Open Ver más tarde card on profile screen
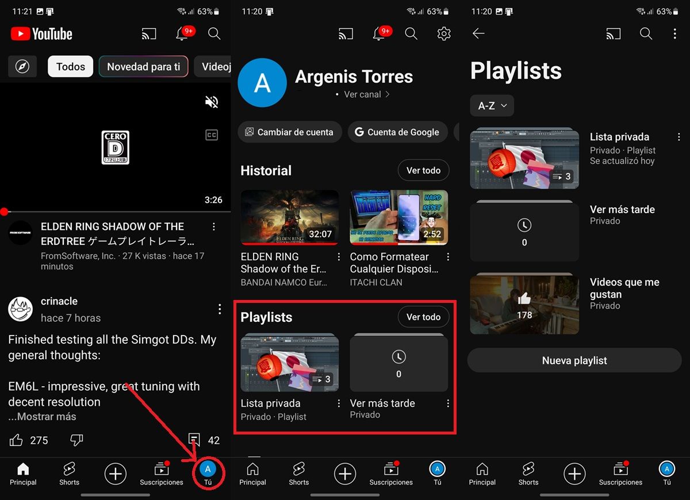Viewport: 690px width, 500px height. click(x=398, y=363)
